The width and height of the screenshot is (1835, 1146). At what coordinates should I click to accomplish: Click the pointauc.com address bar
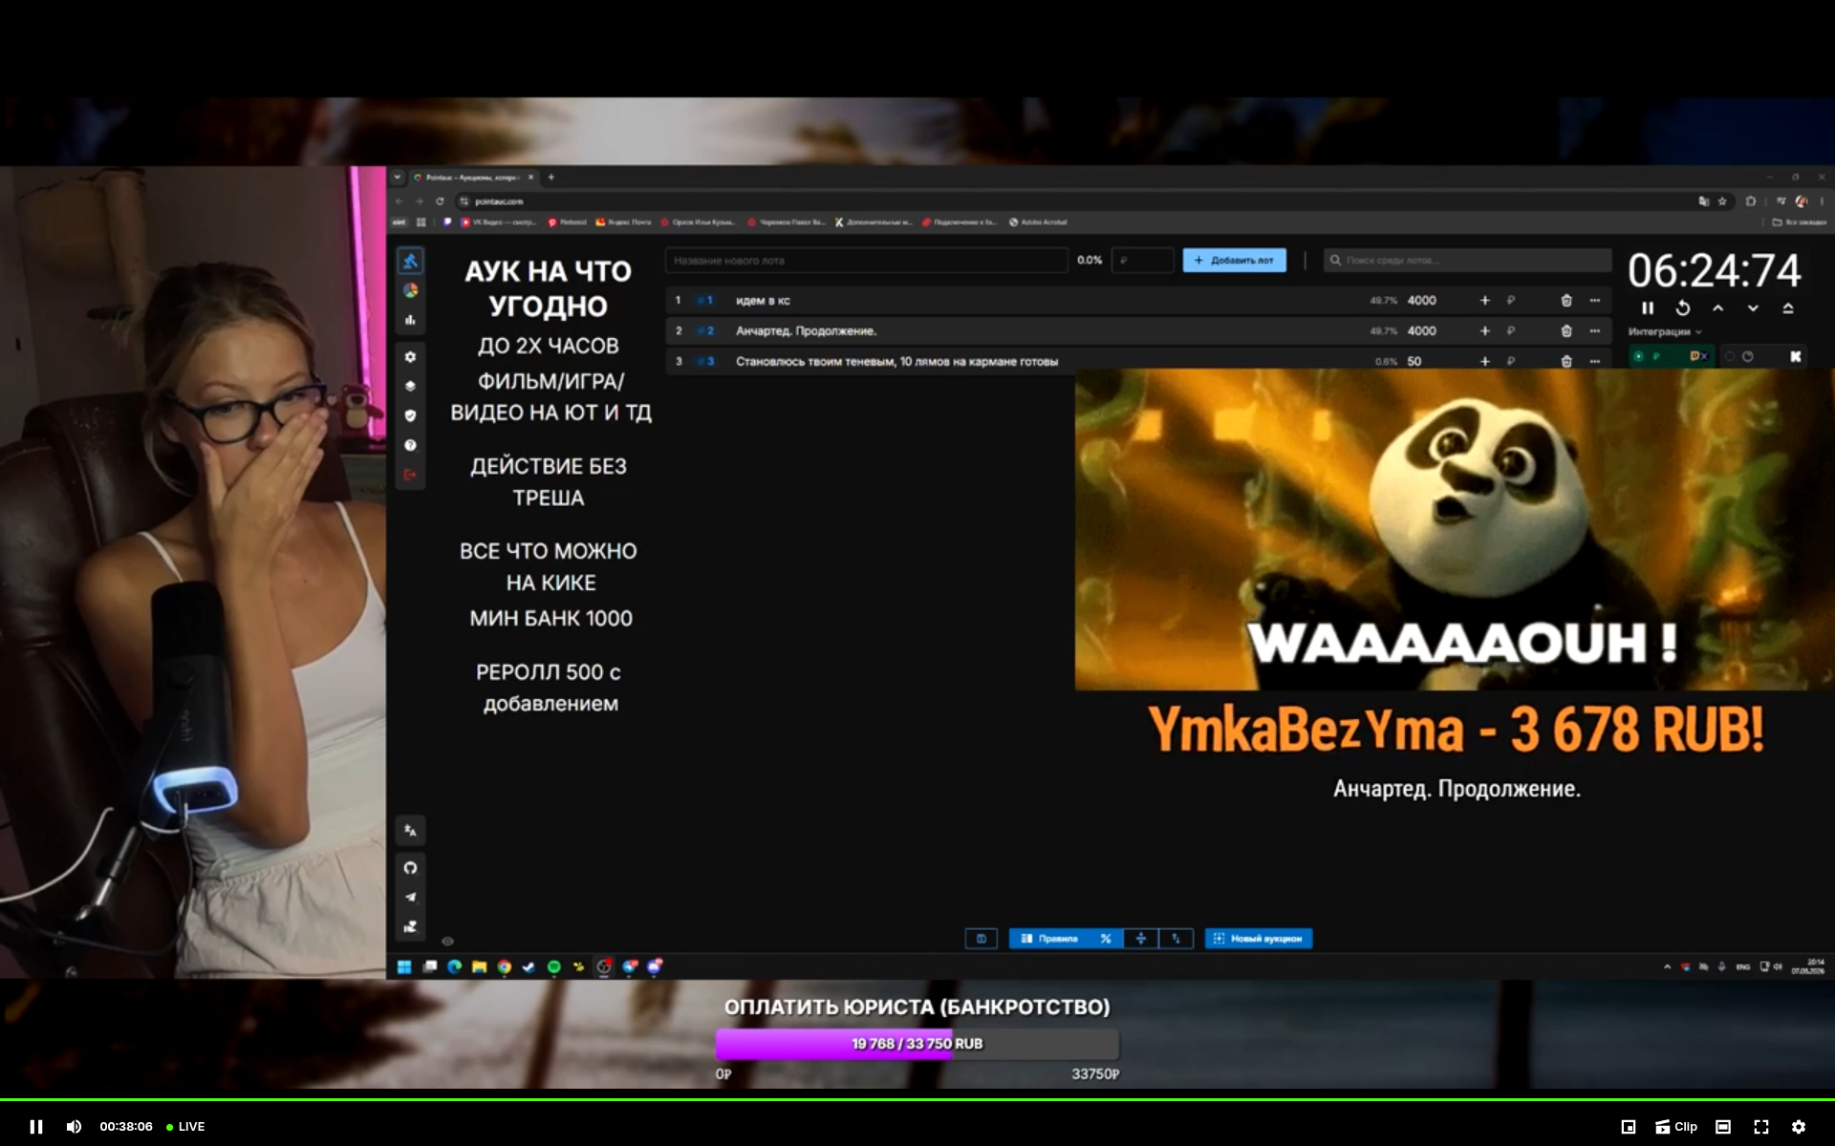coord(1070,202)
